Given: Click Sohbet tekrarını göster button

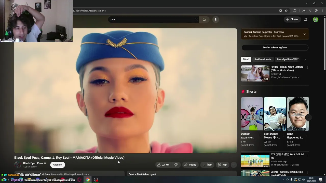Looking at the screenshot, I should pyautogui.click(x=275, y=48).
